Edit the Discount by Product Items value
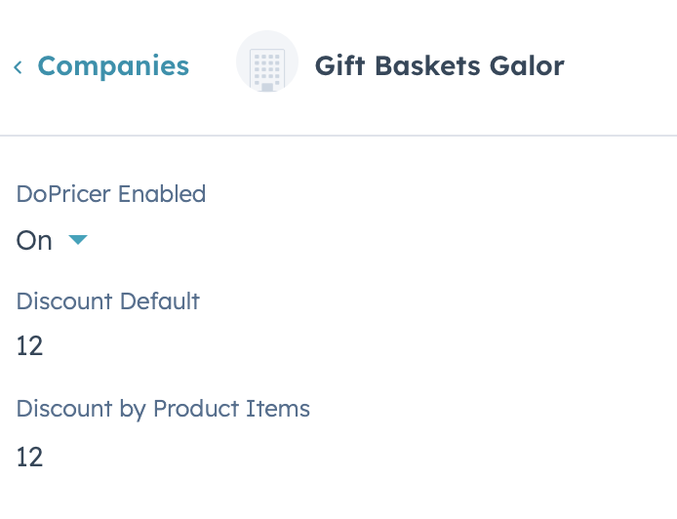Screen dimensions: 677x519 [30, 457]
